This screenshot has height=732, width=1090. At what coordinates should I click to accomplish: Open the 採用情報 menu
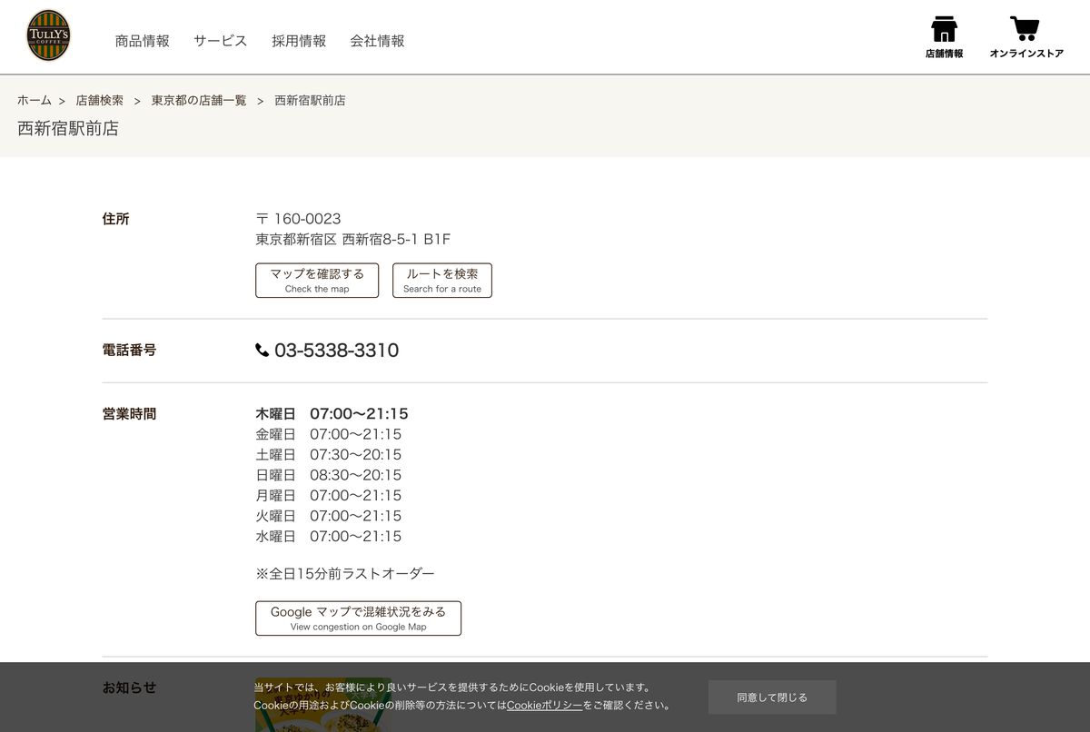click(x=299, y=41)
